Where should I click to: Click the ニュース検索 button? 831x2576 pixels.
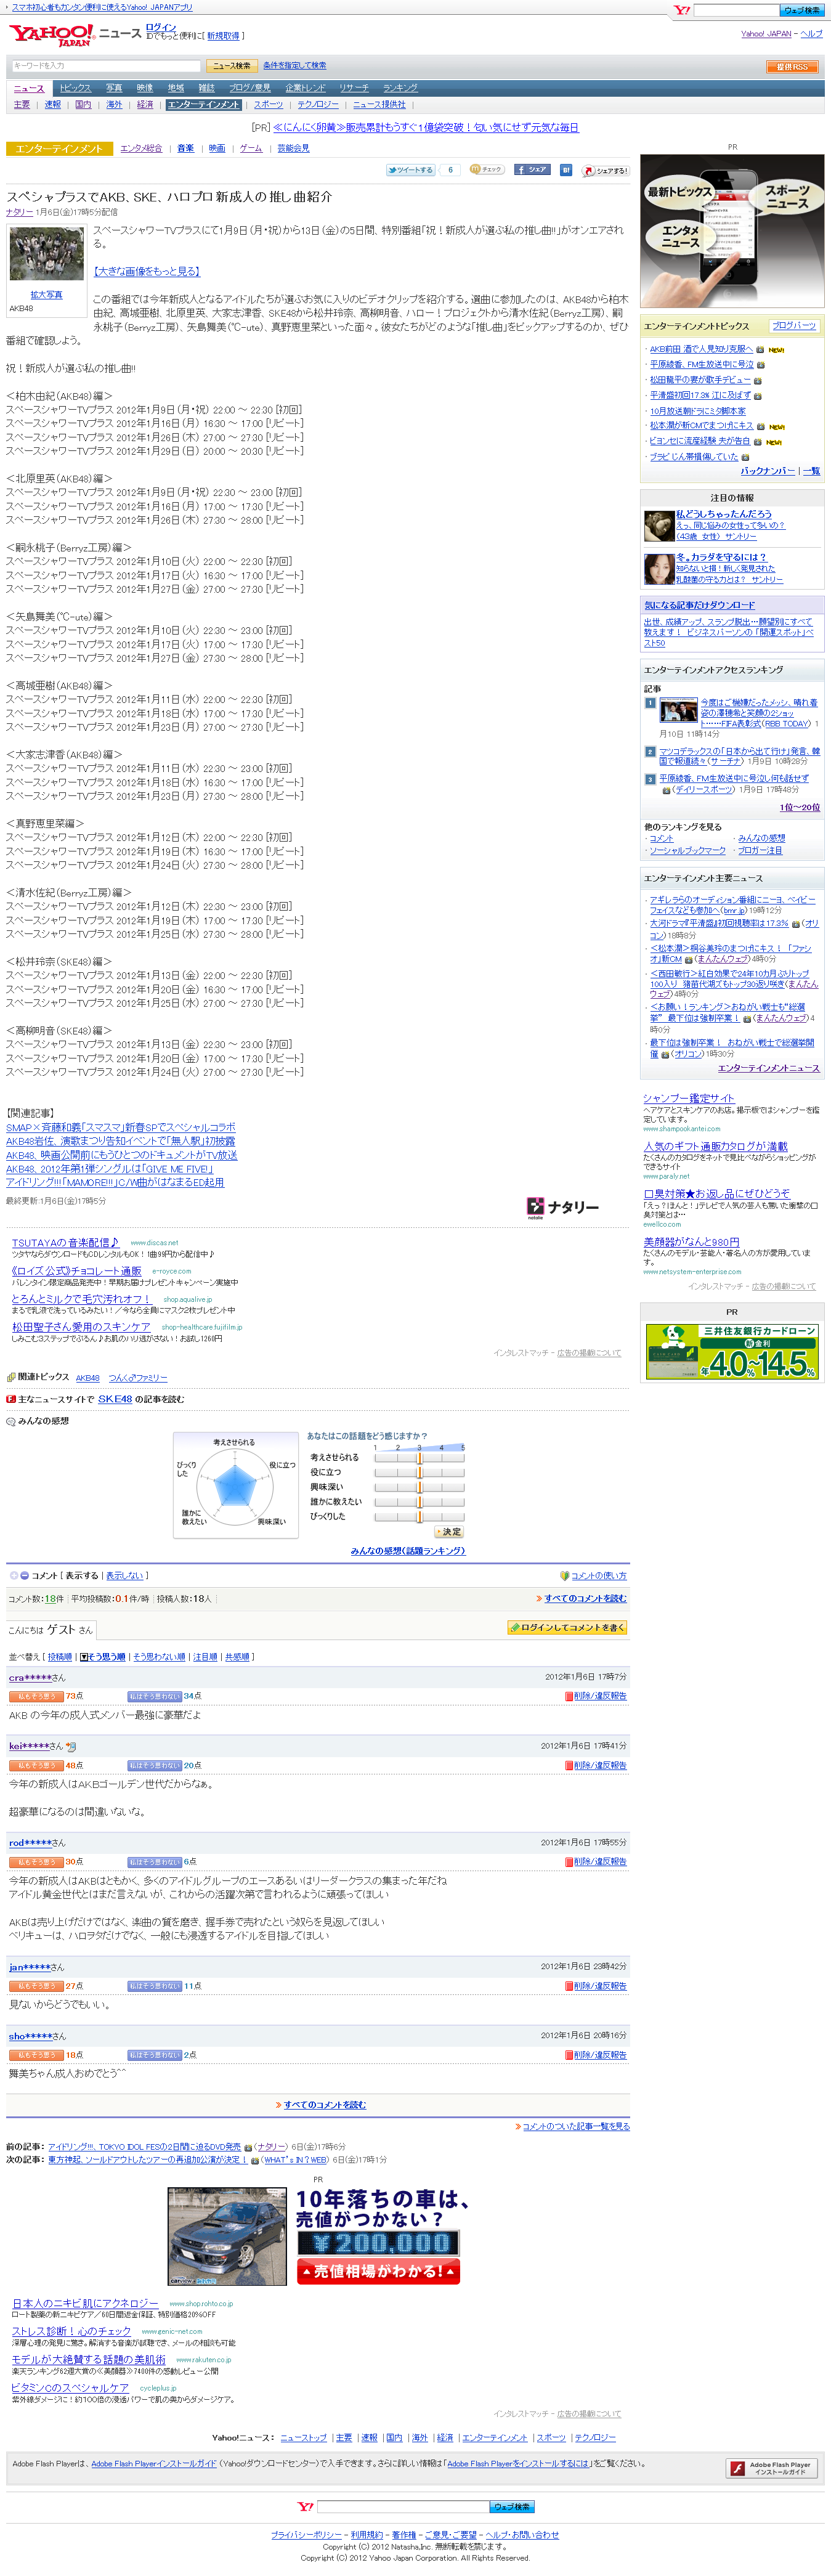point(231,66)
